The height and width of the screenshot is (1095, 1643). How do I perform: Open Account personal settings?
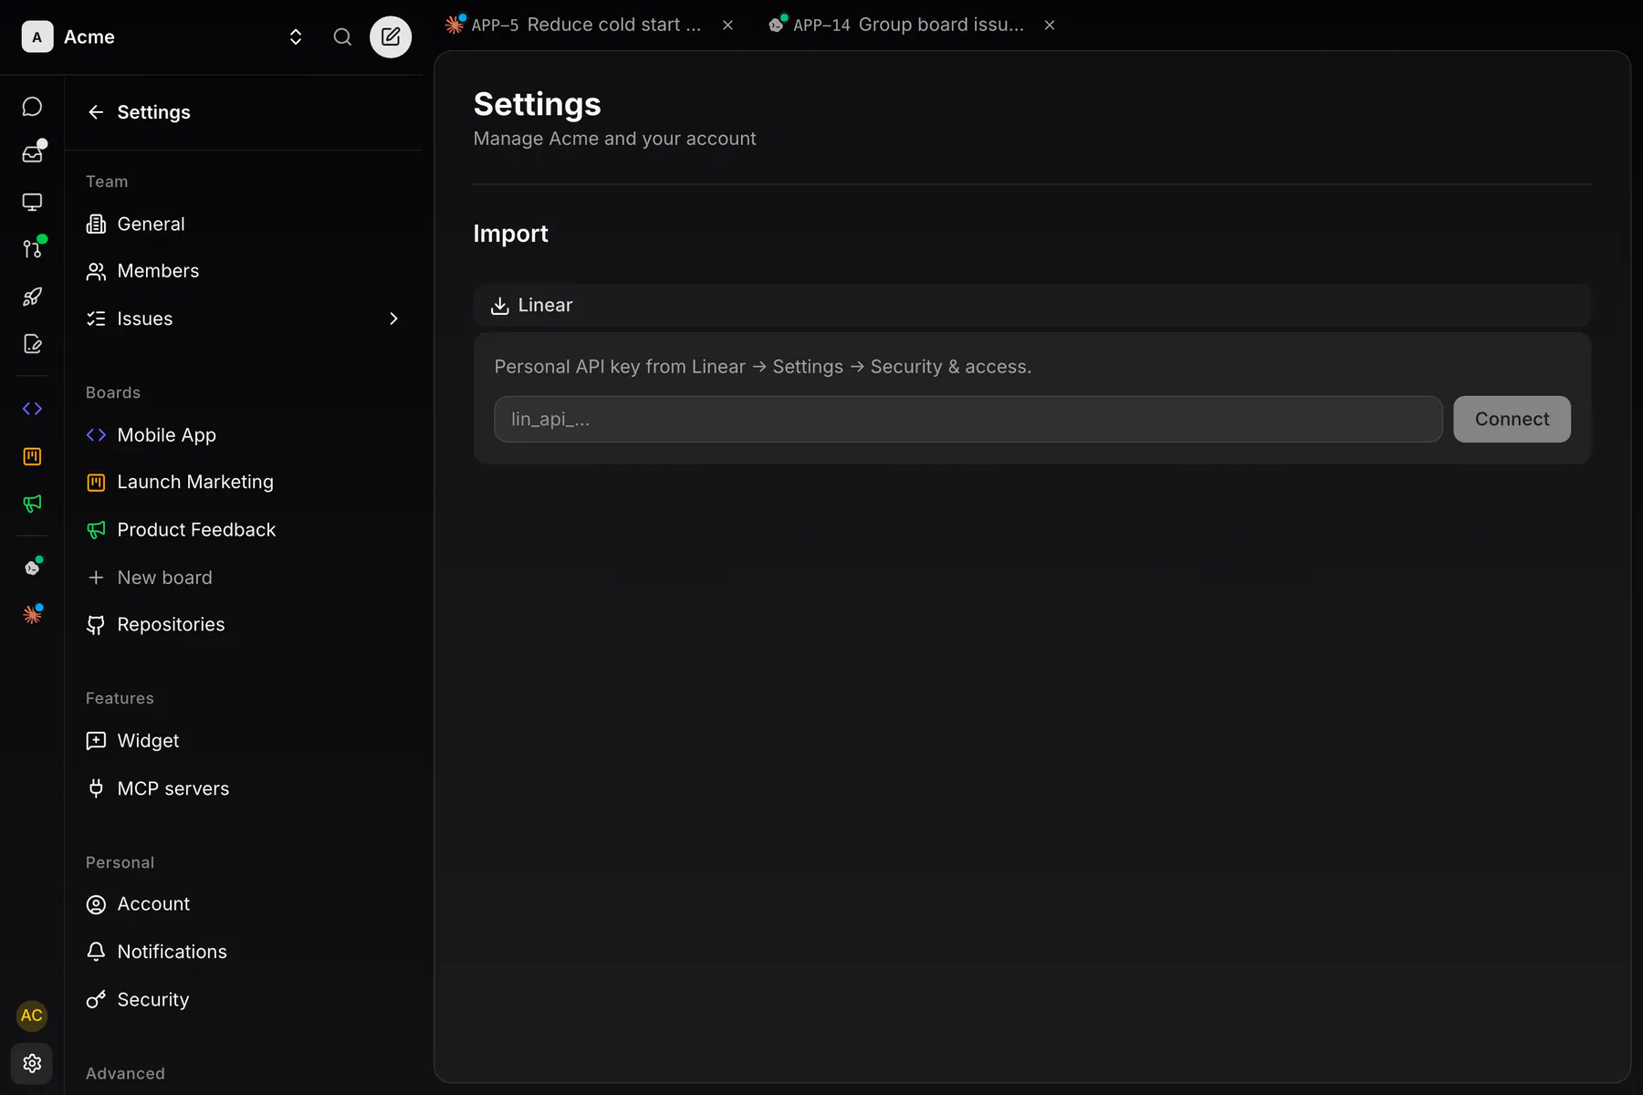tap(244, 904)
